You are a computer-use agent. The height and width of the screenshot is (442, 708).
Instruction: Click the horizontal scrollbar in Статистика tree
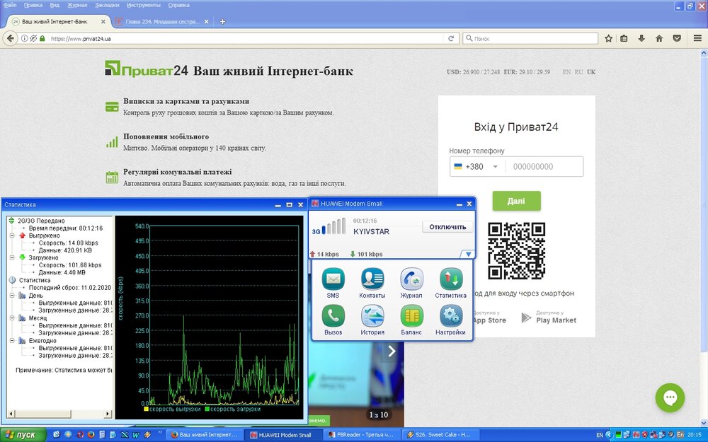coord(59,414)
